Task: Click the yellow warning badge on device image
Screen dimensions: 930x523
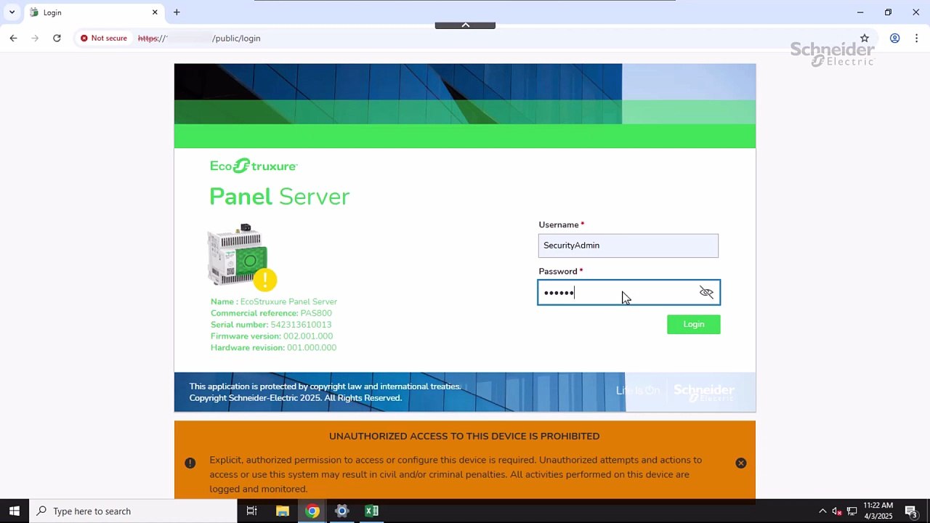Action: tap(265, 280)
